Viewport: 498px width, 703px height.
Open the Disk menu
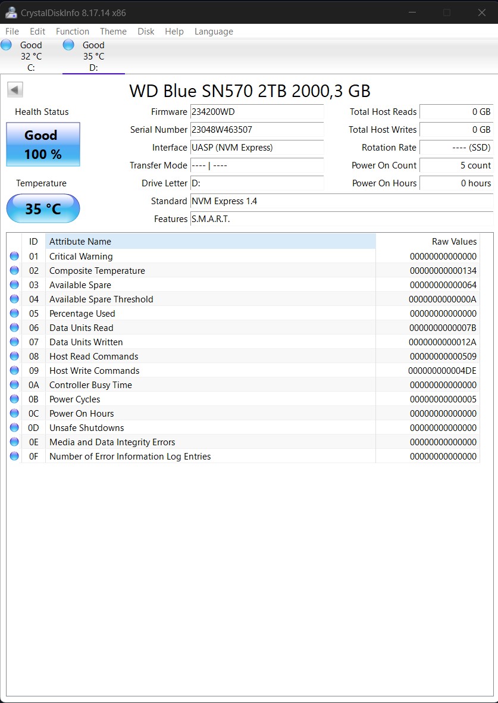click(146, 32)
